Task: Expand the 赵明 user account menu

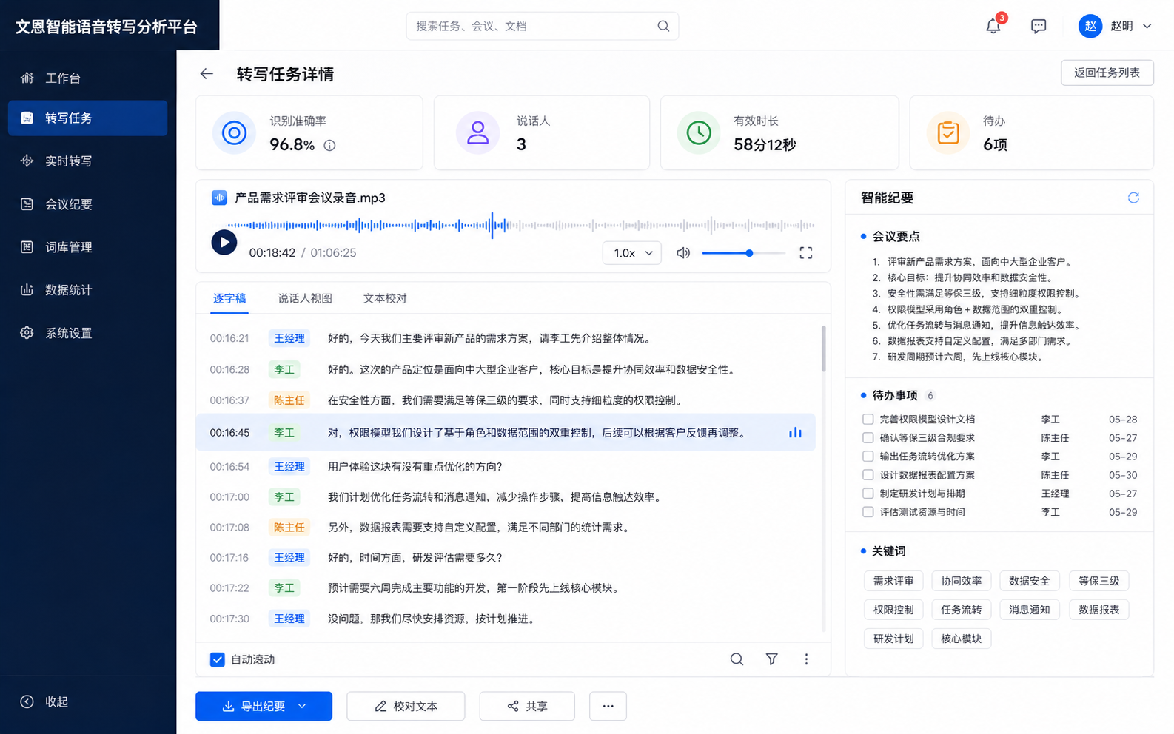Action: tap(1116, 26)
